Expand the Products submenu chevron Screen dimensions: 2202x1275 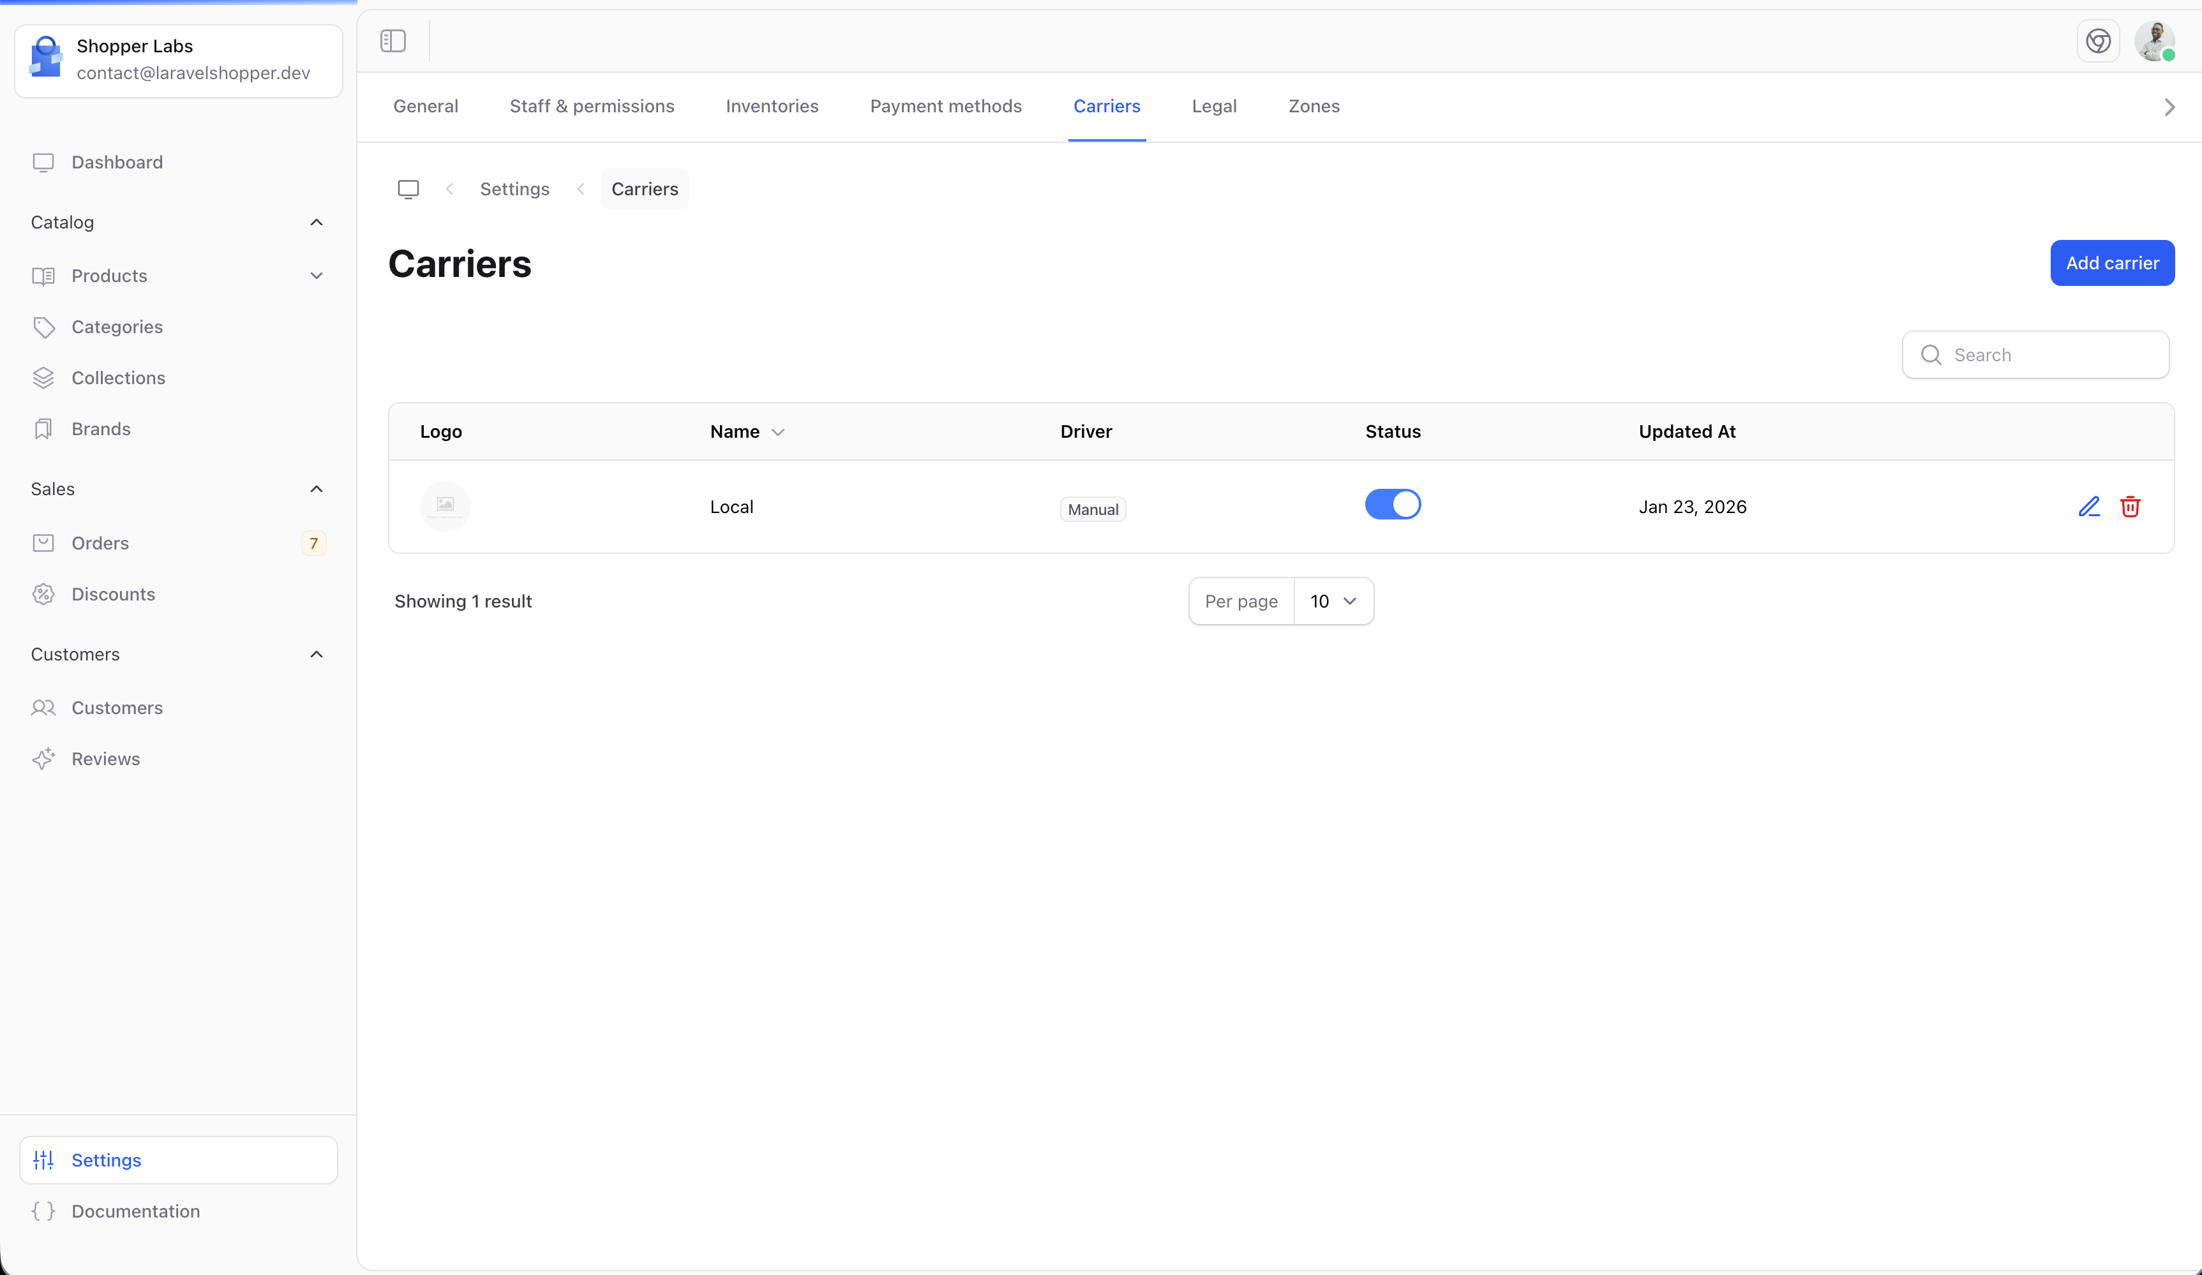(x=317, y=276)
